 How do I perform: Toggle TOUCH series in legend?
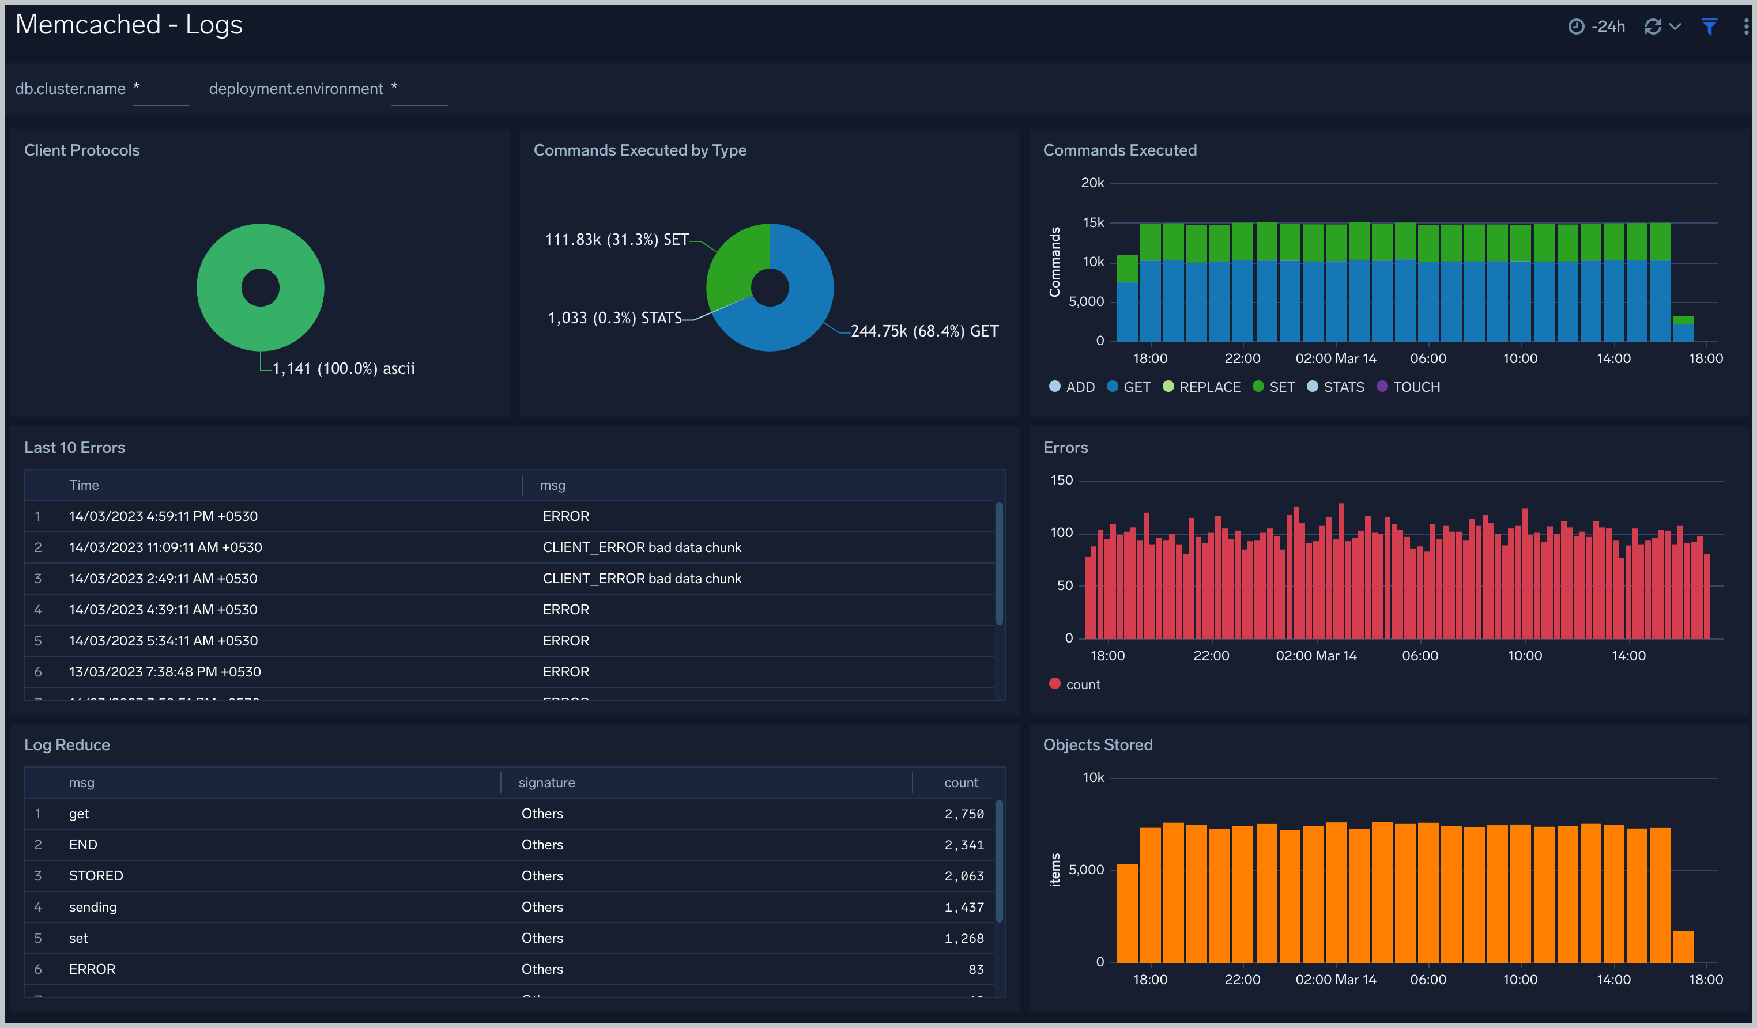[1408, 387]
